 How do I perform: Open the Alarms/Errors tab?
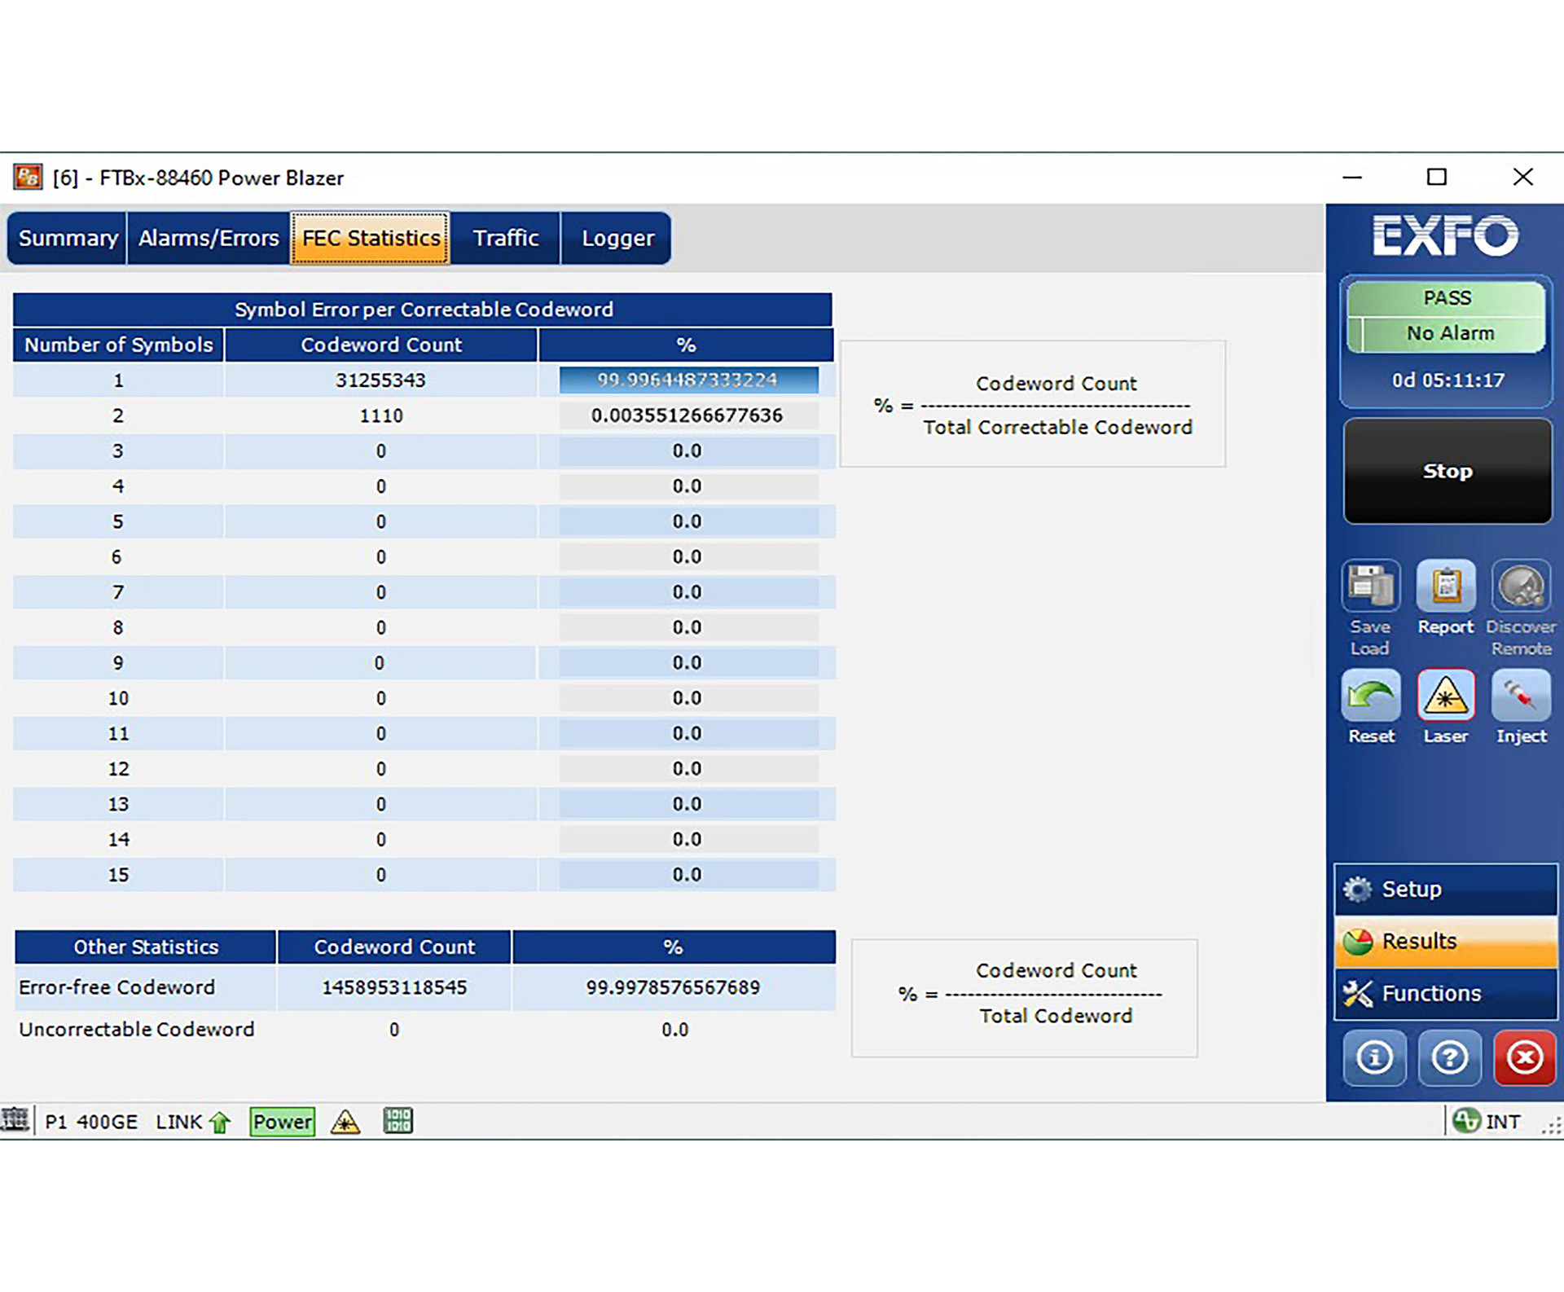207,238
